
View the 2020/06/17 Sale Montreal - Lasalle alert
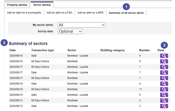[x=164, y=73]
